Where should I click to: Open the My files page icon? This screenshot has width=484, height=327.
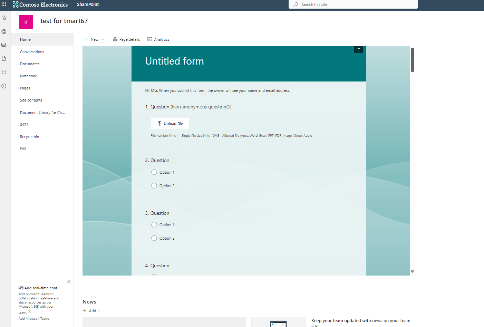4,58
